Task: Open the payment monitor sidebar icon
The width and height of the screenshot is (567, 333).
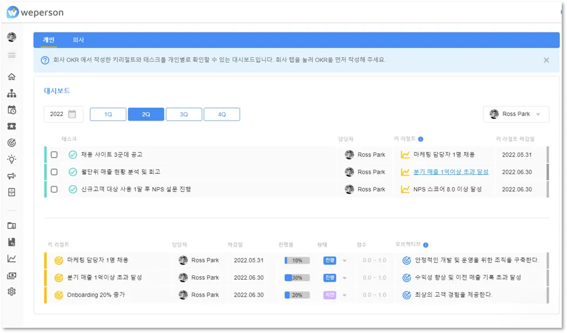Action: point(12,276)
